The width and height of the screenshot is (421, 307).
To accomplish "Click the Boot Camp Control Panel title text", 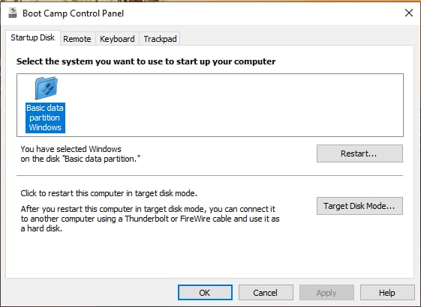I will pos(73,13).
